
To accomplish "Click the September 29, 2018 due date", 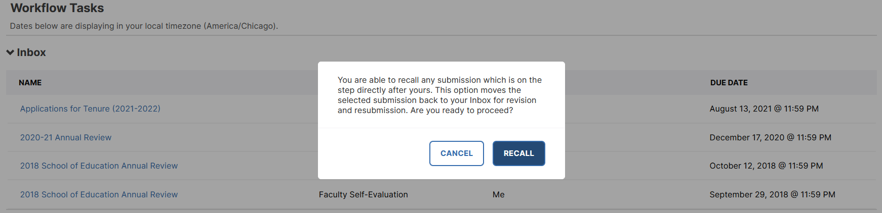I will pyautogui.click(x=772, y=194).
